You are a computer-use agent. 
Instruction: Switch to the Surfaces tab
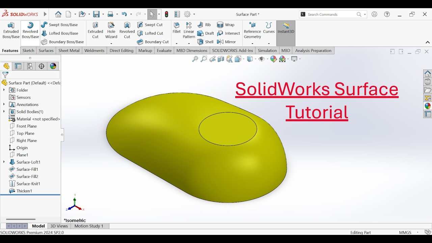(46, 51)
